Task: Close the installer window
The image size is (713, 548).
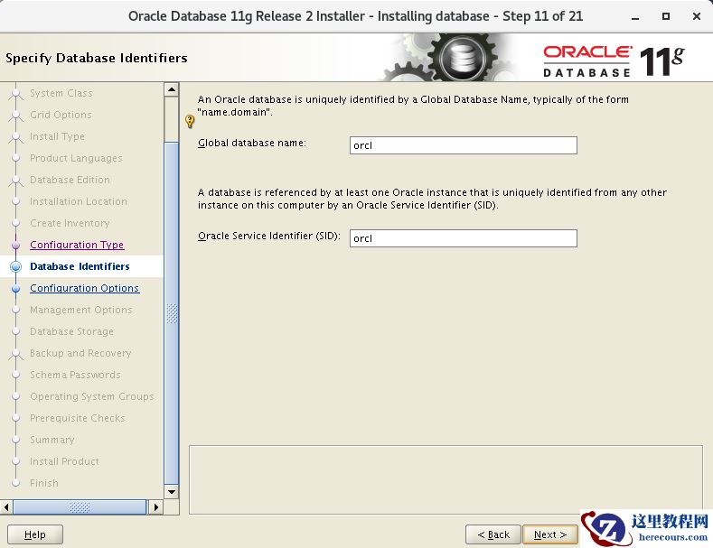Action: (696, 17)
